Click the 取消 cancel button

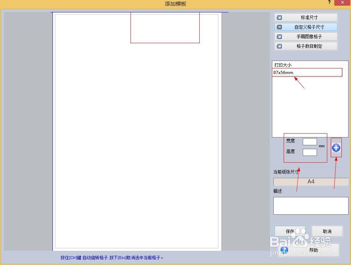[x=327, y=231]
